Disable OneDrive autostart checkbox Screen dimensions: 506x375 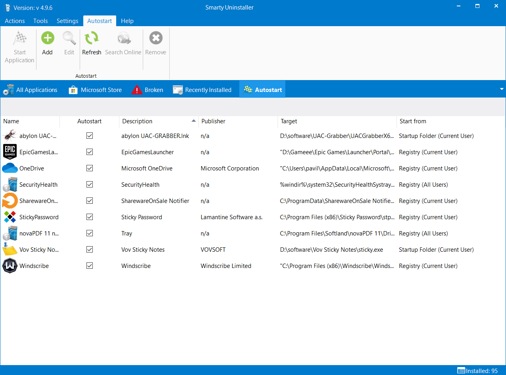pos(90,168)
